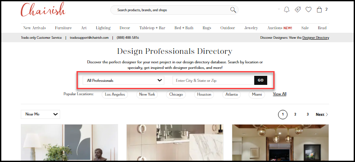The image size is (355, 162).
Task: Open middle designer thumbnail with marble kitchen
Action: 175,142
